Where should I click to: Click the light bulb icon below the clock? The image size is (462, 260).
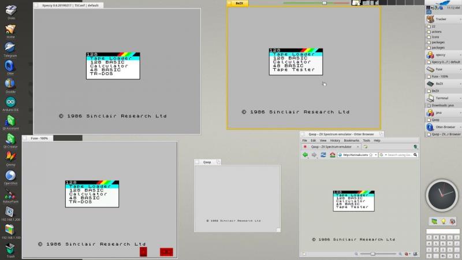444,221
